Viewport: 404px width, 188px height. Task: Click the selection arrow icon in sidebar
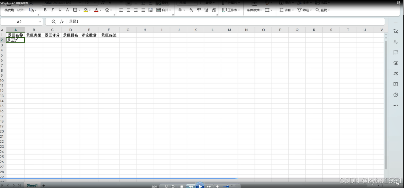coord(396,31)
